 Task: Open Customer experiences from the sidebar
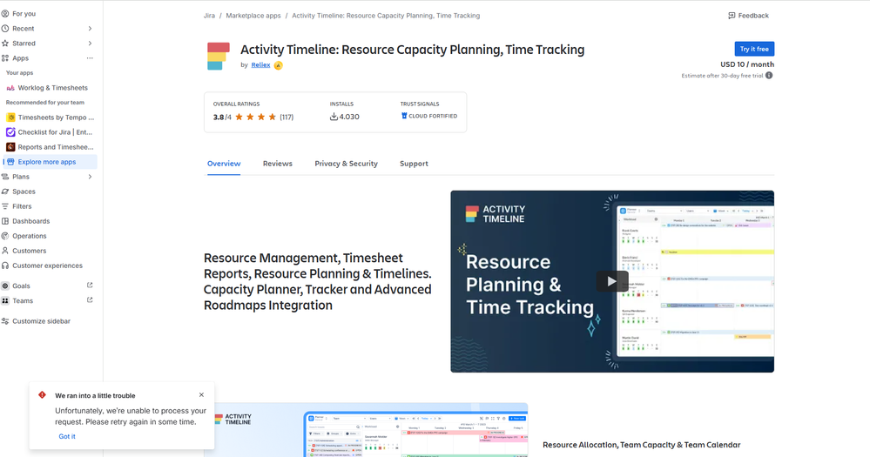tap(47, 265)
